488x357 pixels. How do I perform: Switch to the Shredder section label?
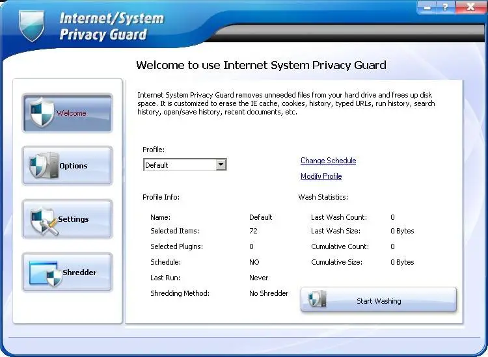[x=79, y=272]
